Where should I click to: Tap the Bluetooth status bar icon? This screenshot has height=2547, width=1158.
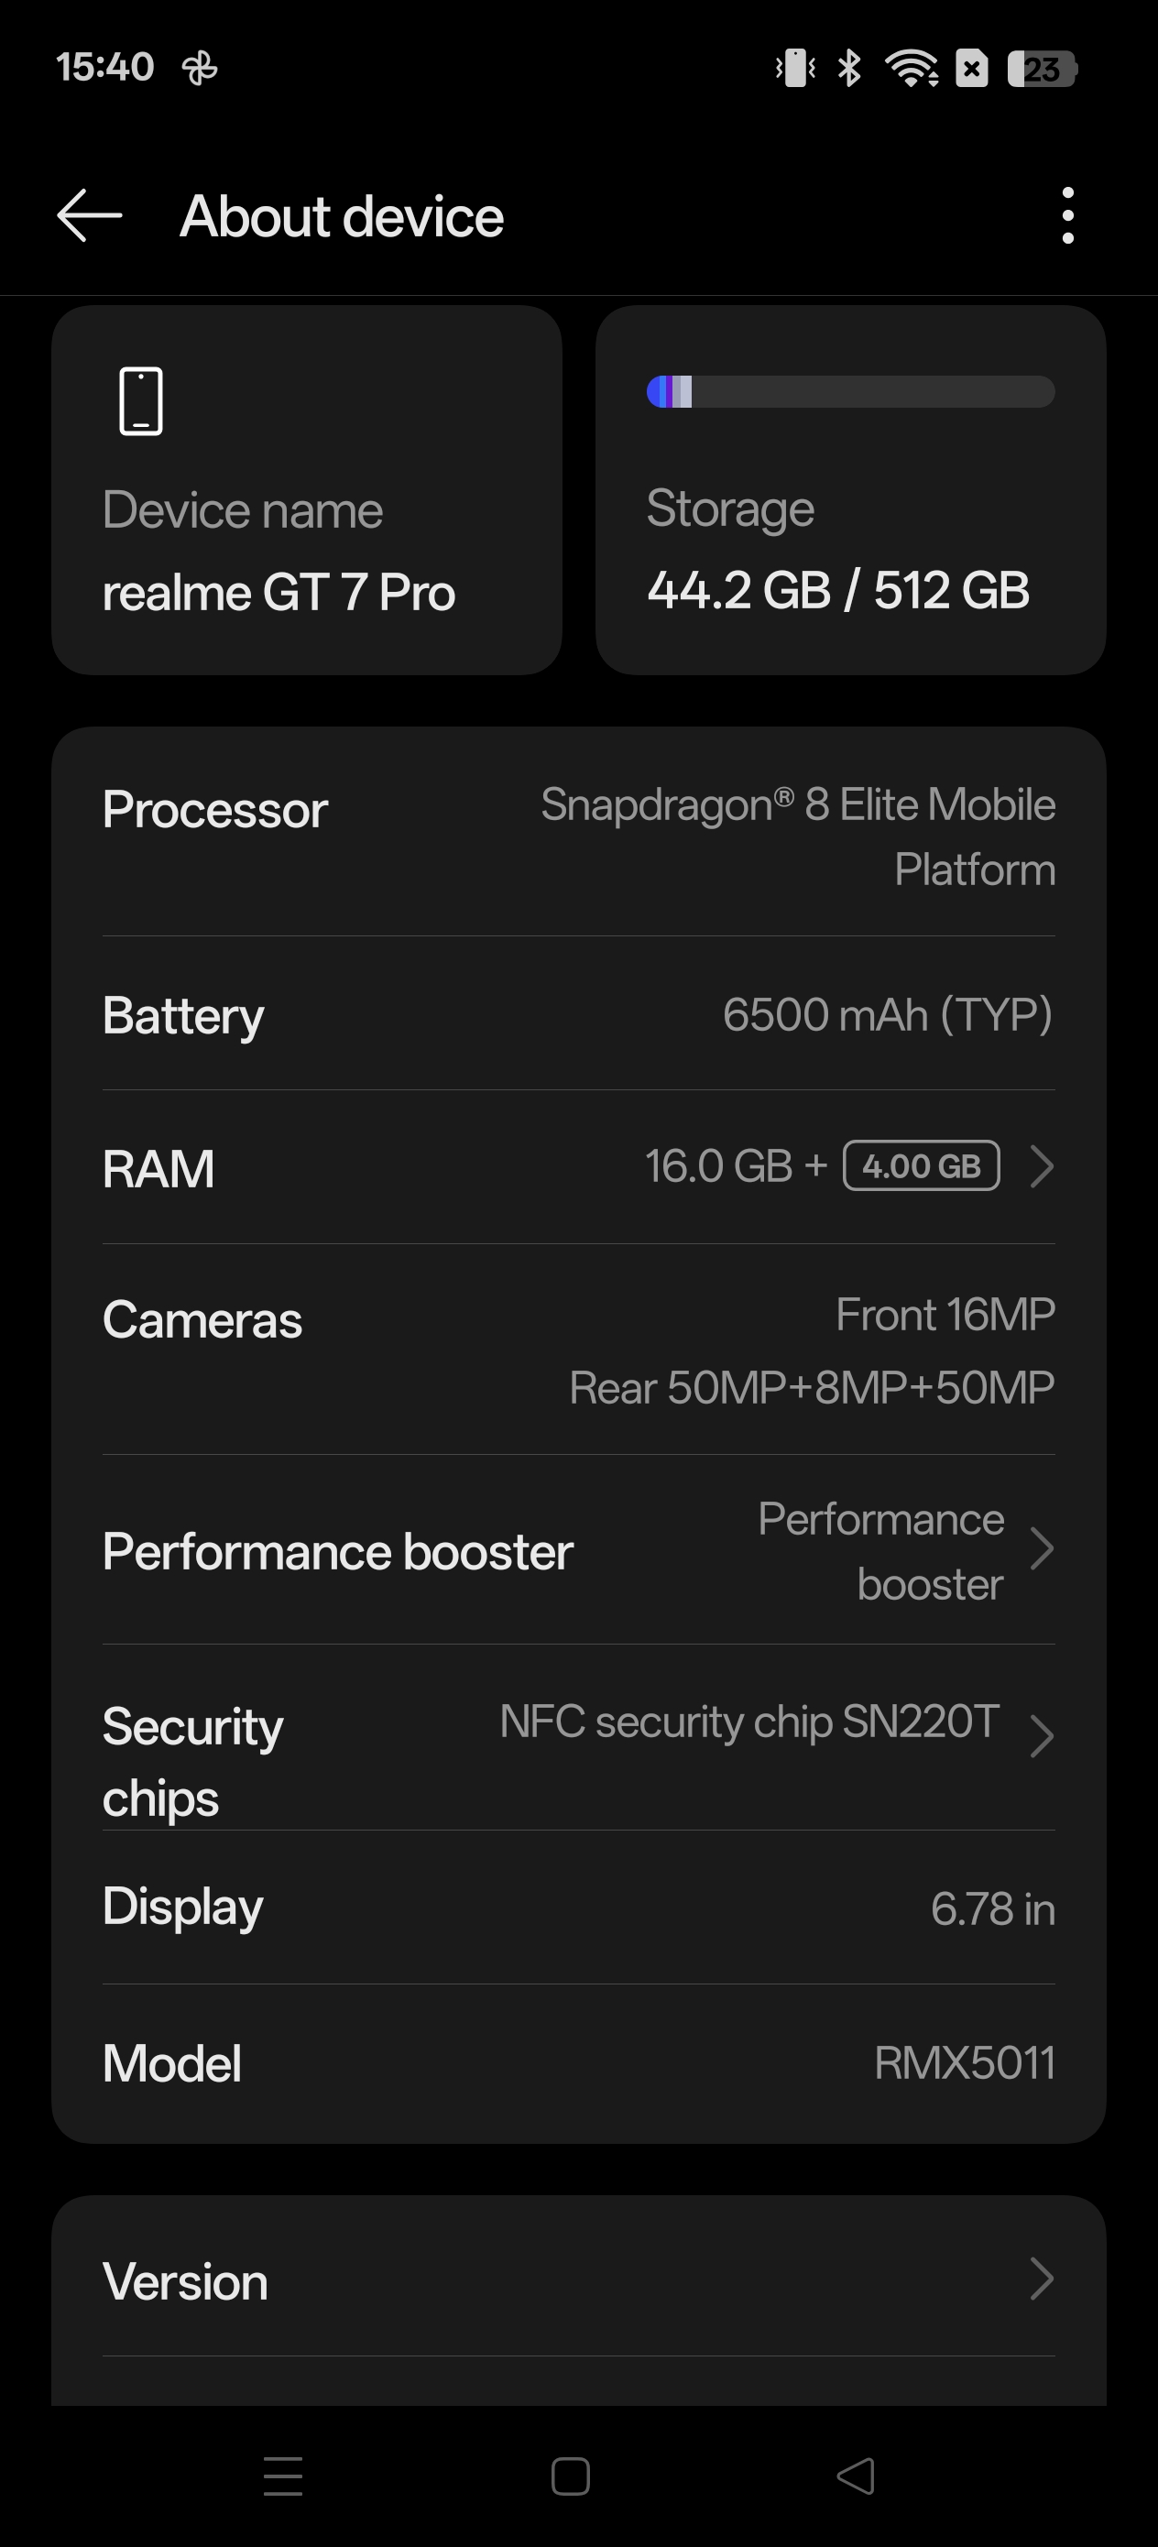tap(848, 68)
